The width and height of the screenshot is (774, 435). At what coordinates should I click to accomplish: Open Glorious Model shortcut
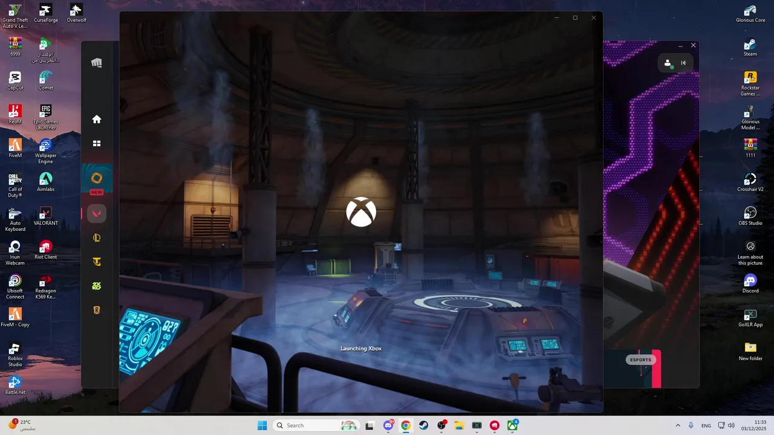[x=750, y=118]
